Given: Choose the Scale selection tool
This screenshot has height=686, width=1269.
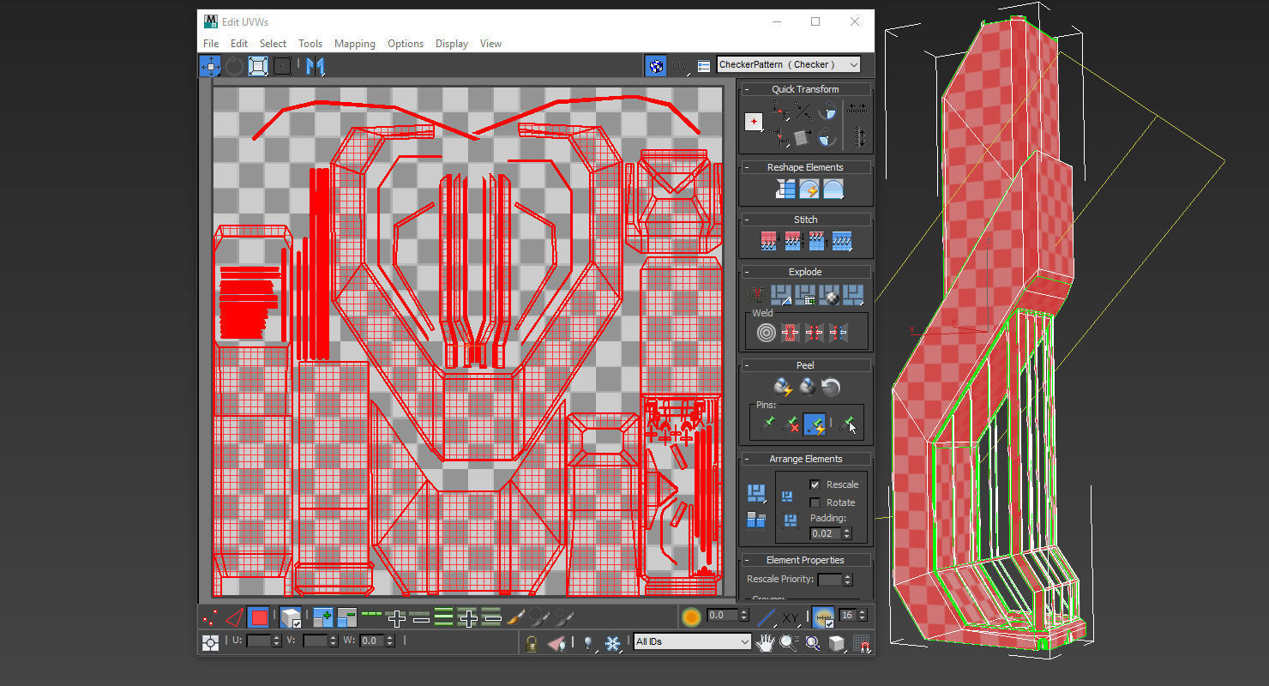Looking at the screenshot, I should [x=258, y=66].
